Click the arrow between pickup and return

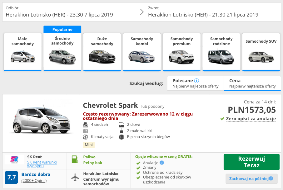click(142, 12)
